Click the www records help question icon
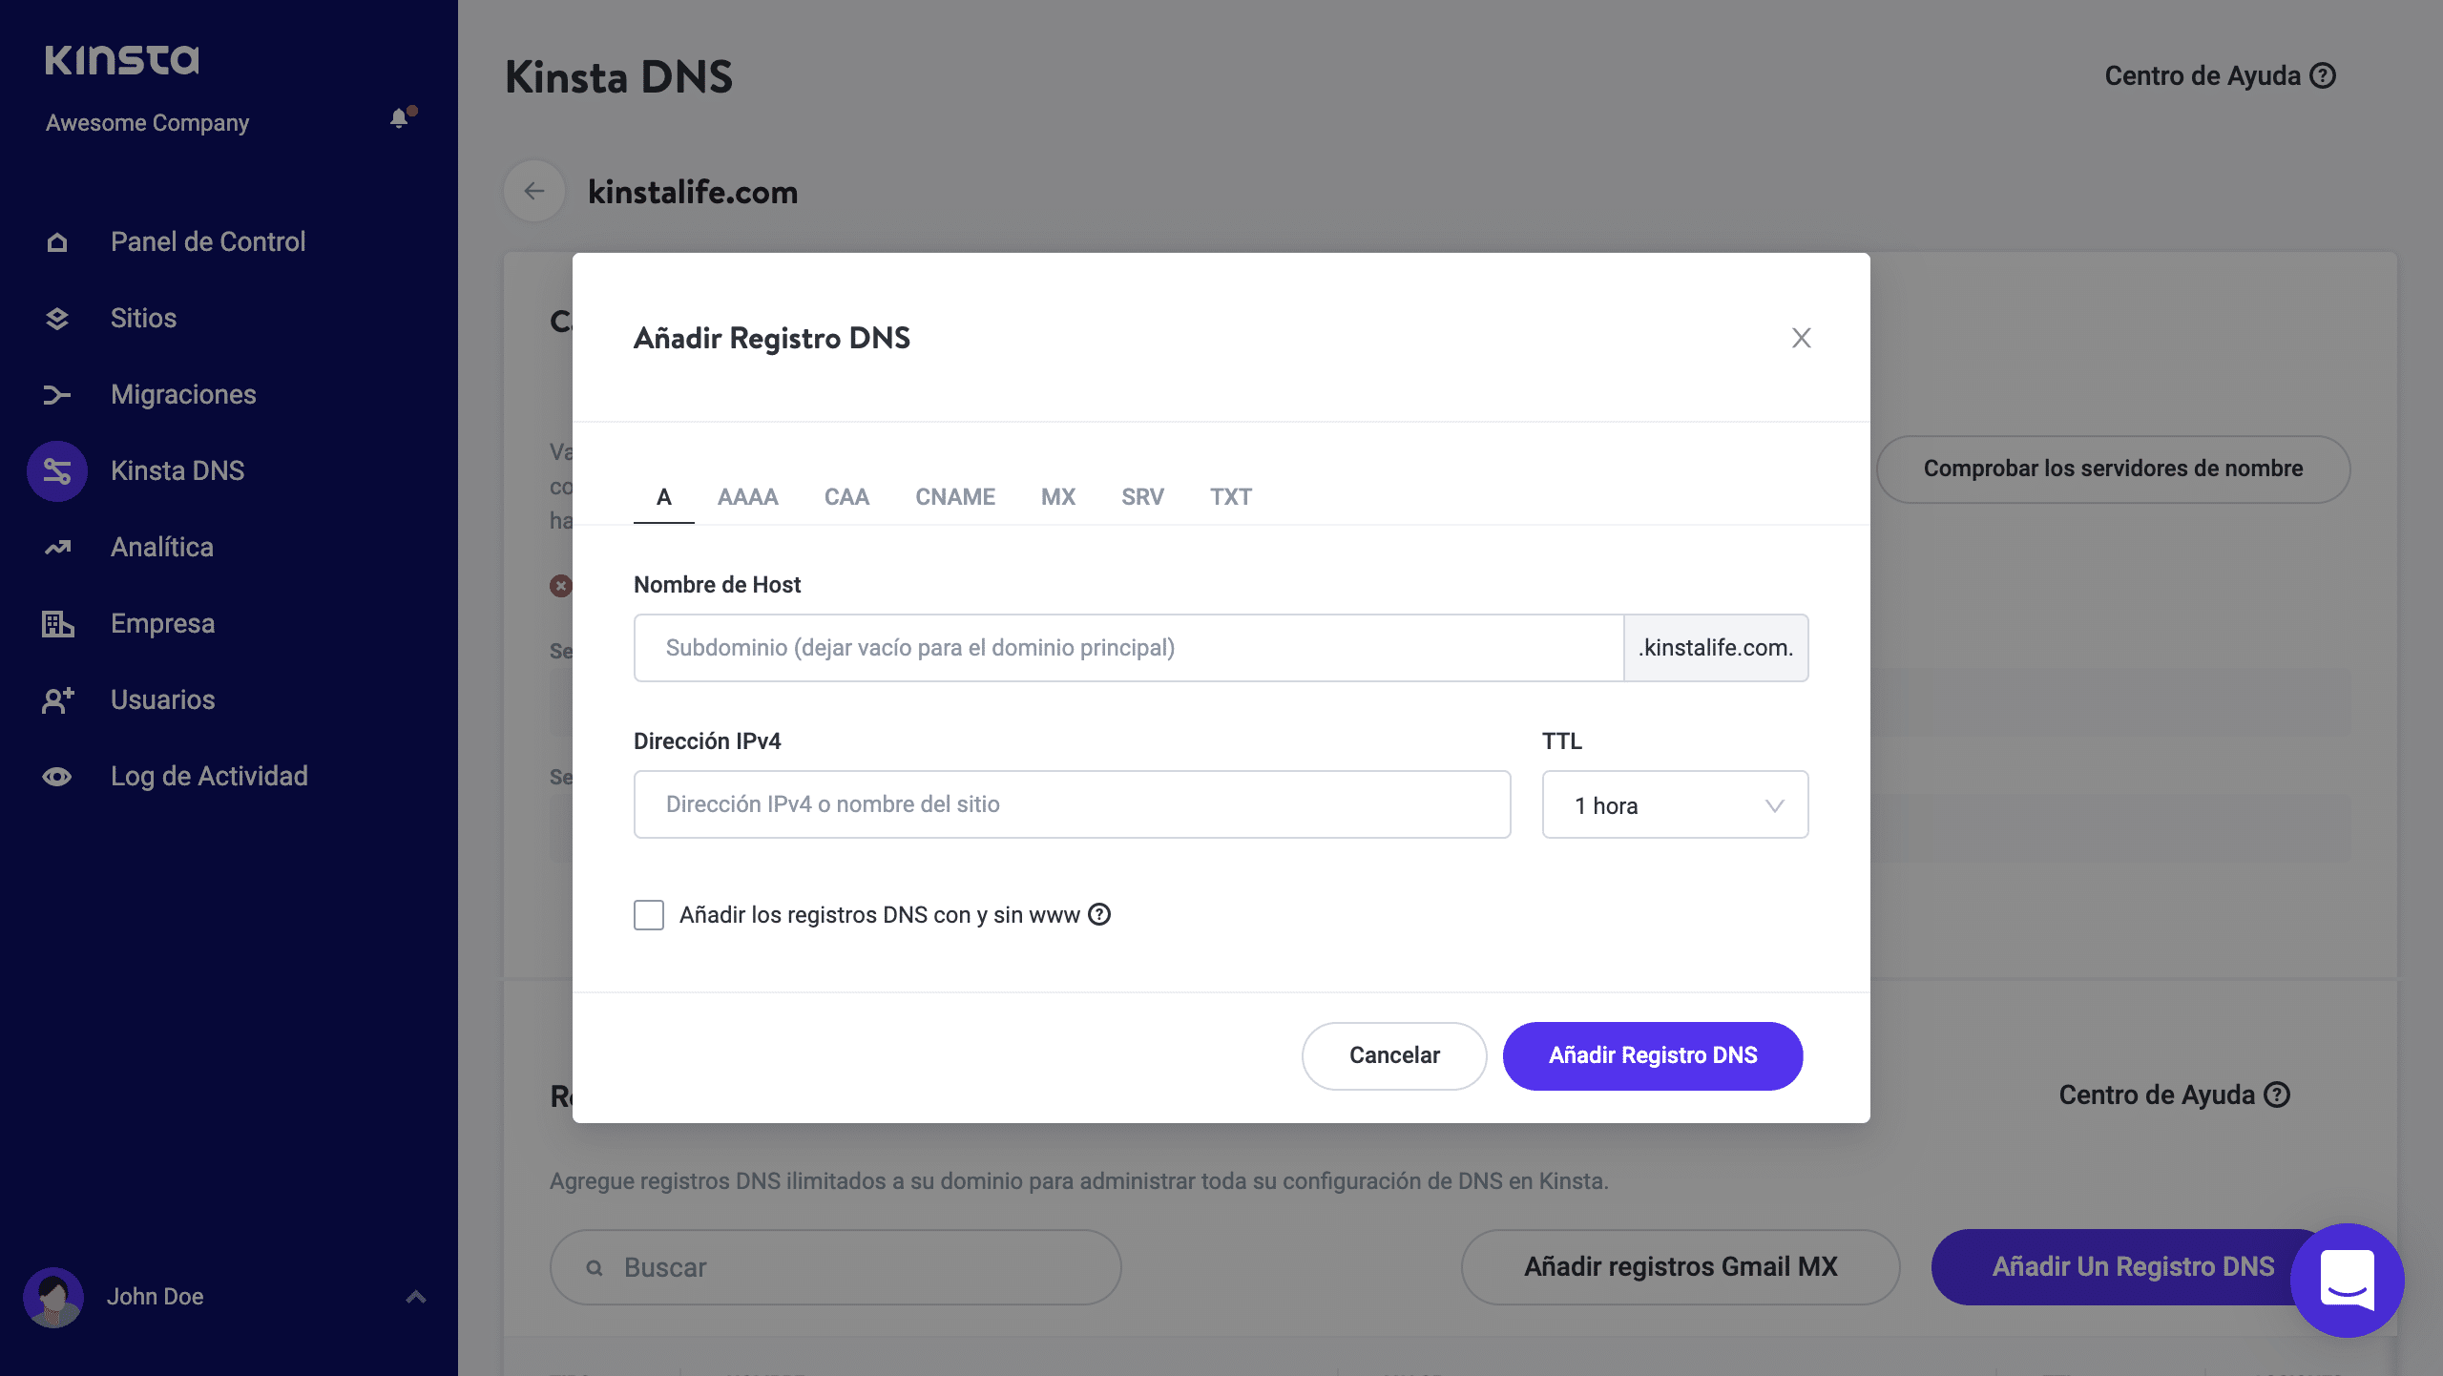Image resolution: width=2443 pixels, height=1376 pixels. [x=1099, y=914]
